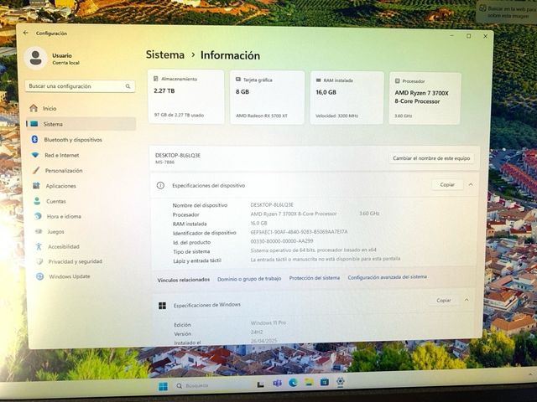This screenshot has height=402, width=537.
Task: Maximize the Configuración window
Action: 469,36
